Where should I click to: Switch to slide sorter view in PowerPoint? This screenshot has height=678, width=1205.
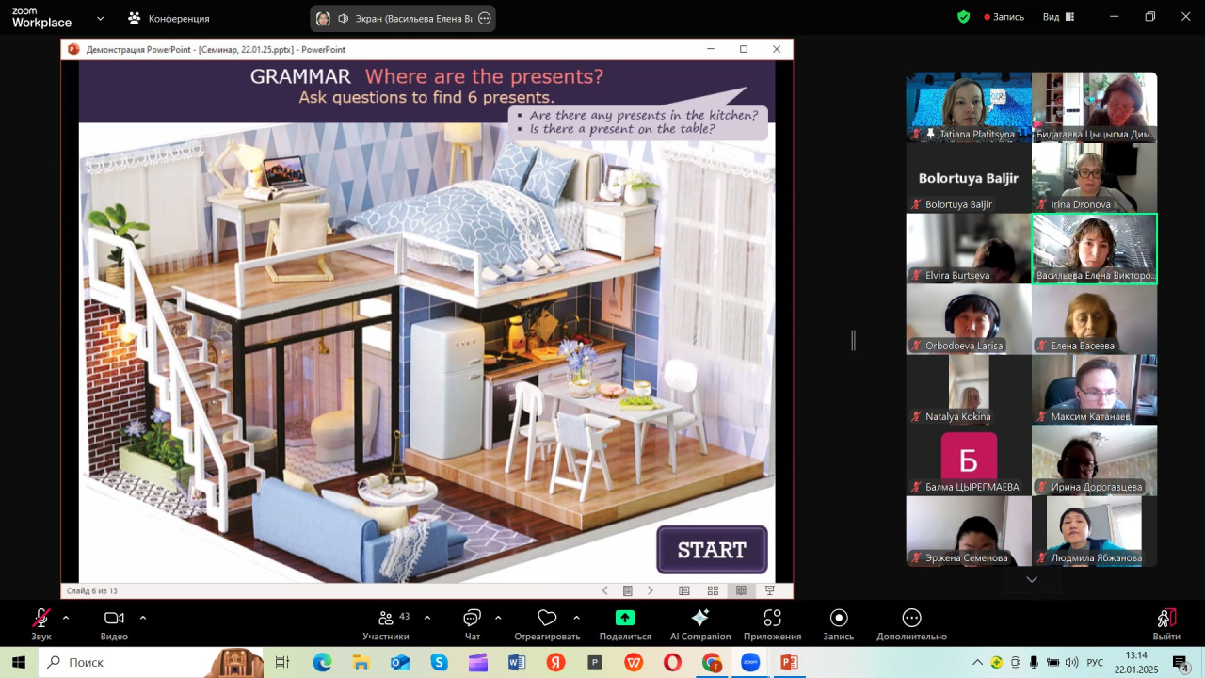click(x=713, y=590)
